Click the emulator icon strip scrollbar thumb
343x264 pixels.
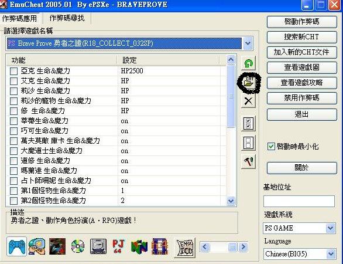tap(232, 247)
